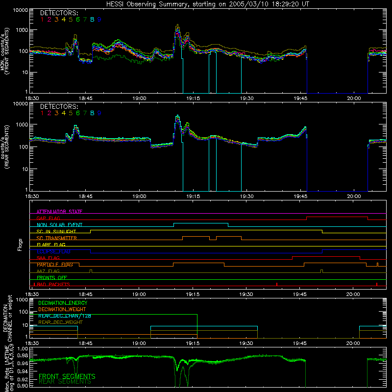Click the ATTENUATOR_STATE flag label

tap(59, 212)
